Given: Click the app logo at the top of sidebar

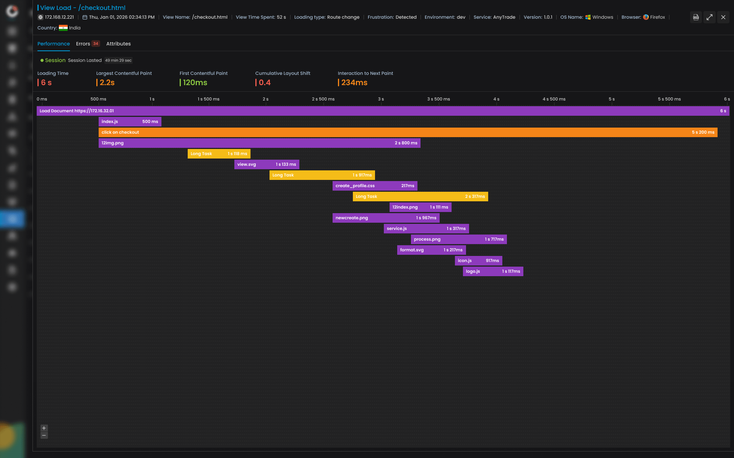Looking at the screenshot, I should pyautogui.click(x=11, y=12).
